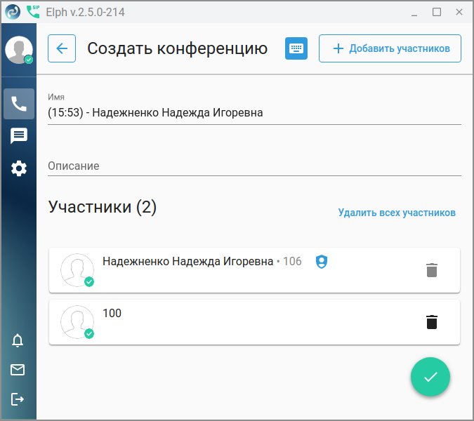Click the SIP phone icon in title bar
474x421 pixels.
pyautogui.click(x=33, y=12)
